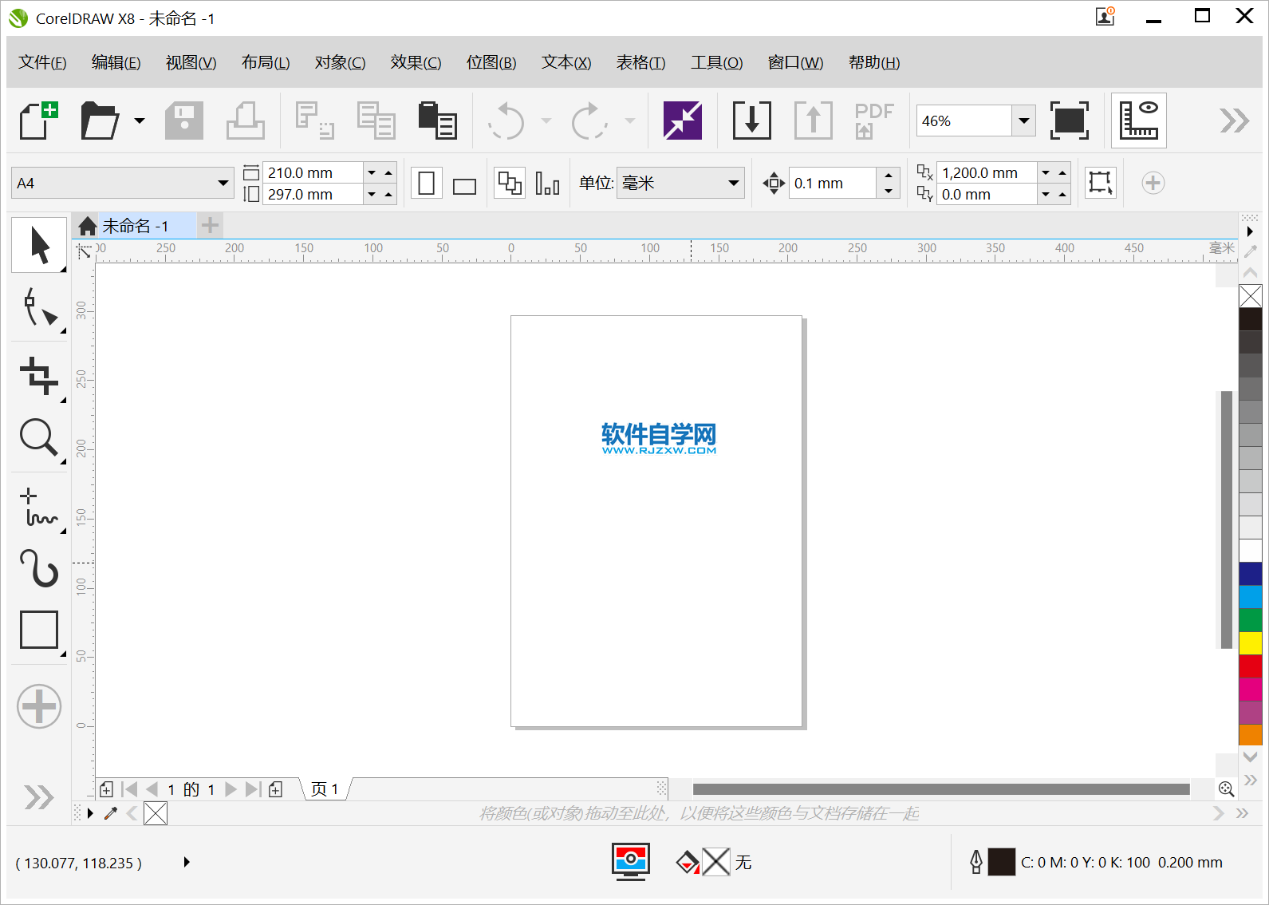Image resolution: width=1269 pixels, height=905 pixels.
Task: Click the zoom navigator icon at scrollbar corner
Action: coord(1227,789)
